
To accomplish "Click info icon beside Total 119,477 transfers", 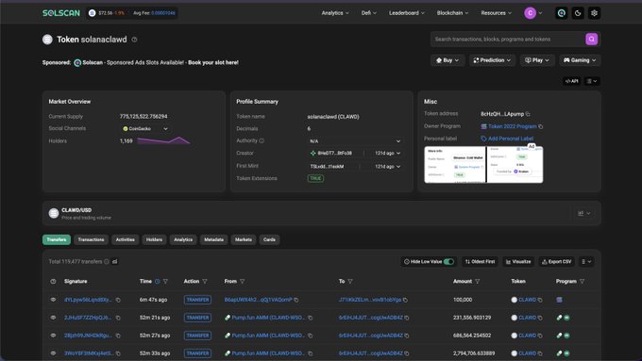I will click(107, 262).
